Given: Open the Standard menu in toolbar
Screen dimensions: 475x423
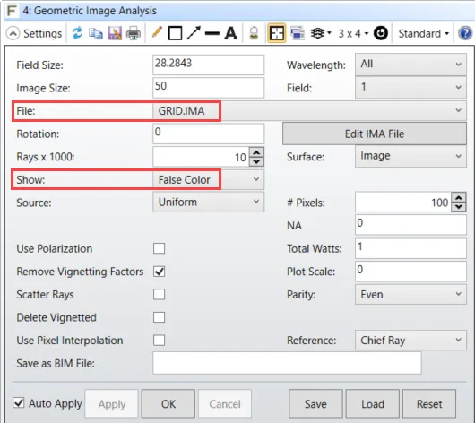Looking at the screenshot, I should (x=423, y=33).
